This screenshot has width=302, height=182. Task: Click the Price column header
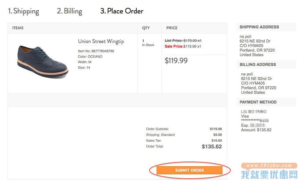[x=172, y=28]
